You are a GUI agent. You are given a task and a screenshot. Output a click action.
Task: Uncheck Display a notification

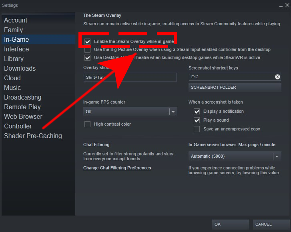(x=197, y=112)
